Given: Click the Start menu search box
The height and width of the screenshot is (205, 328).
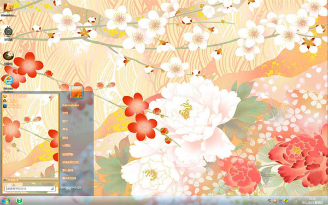Looking at the screenshot, I should point(30,189).
